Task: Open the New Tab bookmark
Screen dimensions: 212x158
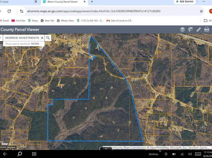Action: 47,21
